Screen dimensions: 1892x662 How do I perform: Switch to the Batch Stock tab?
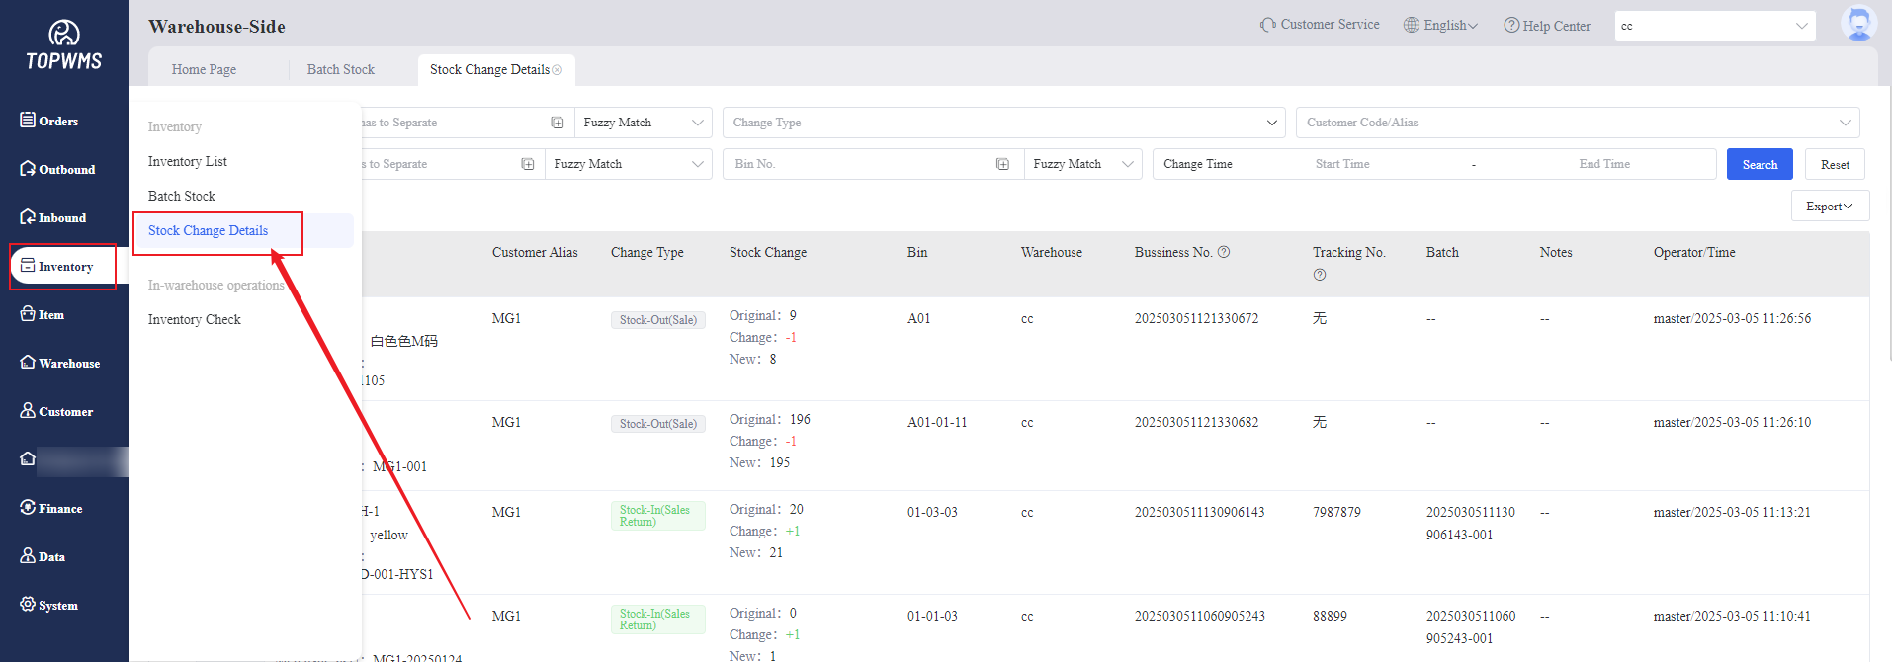click(x=340, y=70)
